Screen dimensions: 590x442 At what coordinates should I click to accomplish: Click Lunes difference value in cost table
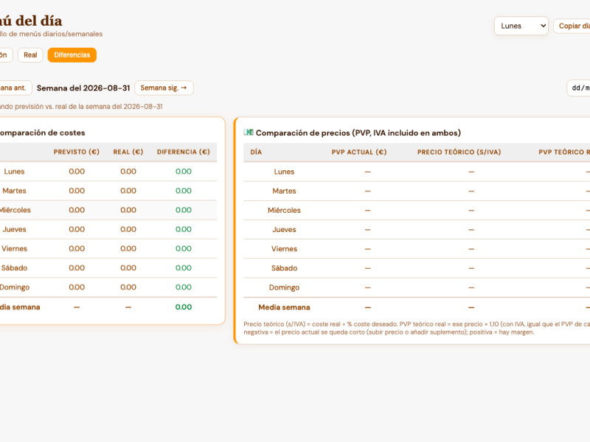pyautogui.click(x=183, y=172)
